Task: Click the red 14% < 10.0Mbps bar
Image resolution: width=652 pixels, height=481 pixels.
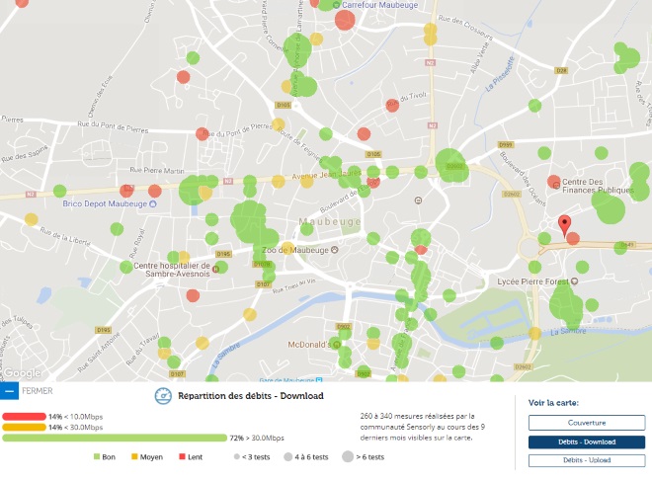Action: coord(24,416)
